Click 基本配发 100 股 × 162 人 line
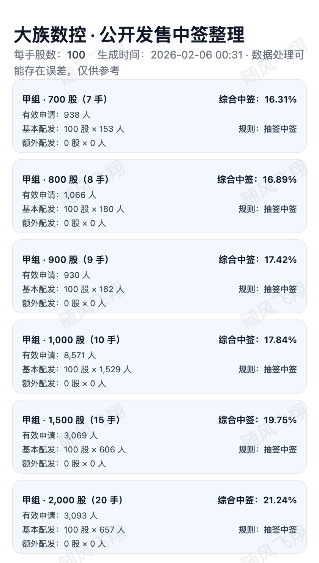The width and height of the screenshot is (319, 563). (x=73, y=289)
